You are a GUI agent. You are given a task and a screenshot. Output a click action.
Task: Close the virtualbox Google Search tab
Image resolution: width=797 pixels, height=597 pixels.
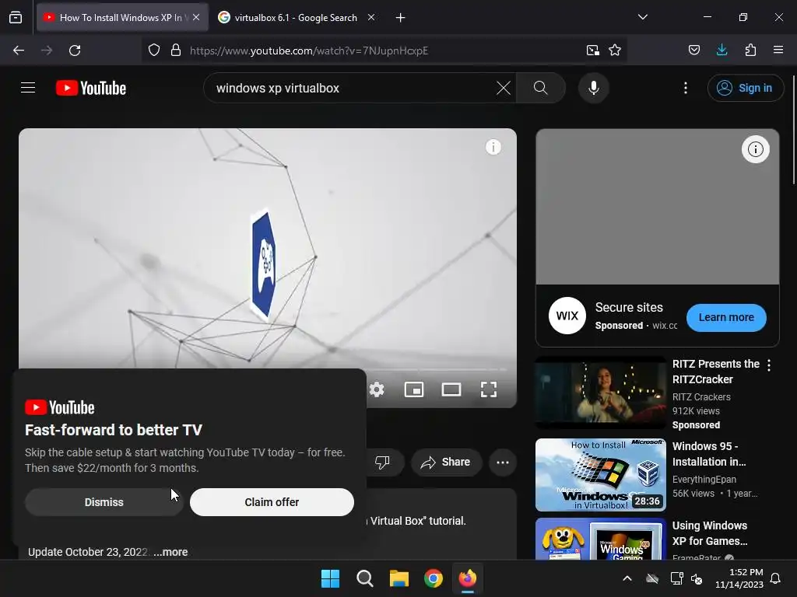coord(371,17)
